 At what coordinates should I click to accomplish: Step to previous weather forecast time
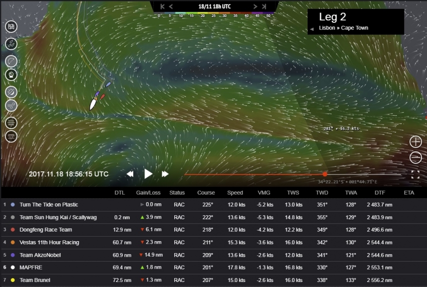171,6
